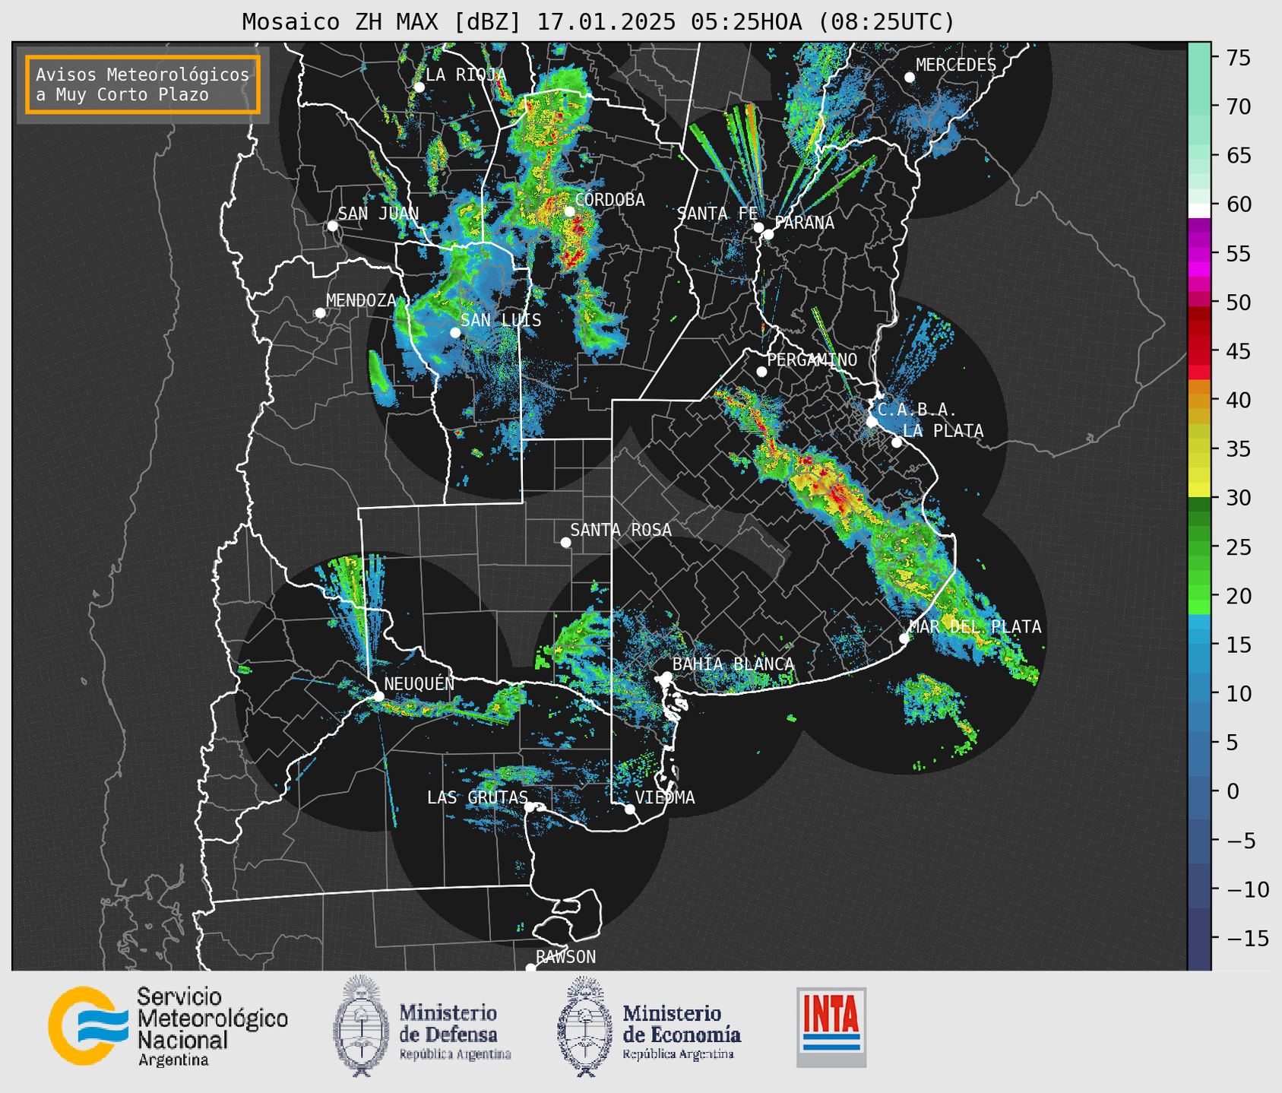Click the SANTA ROSA label text
Image resolution: width=1282 pixels, height=1093 pixels.
click(621, 531)
